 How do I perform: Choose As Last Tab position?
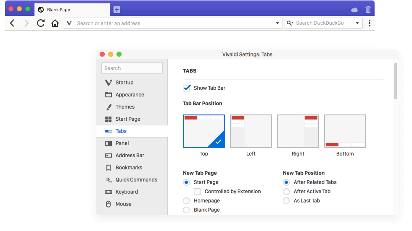pyautogui.click(x=286, y=201)
